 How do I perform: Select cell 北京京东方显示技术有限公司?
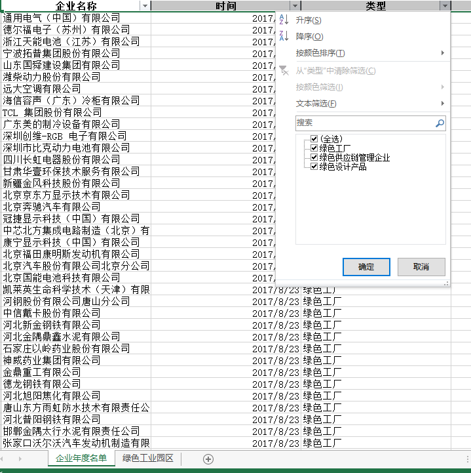click(76, 195)
